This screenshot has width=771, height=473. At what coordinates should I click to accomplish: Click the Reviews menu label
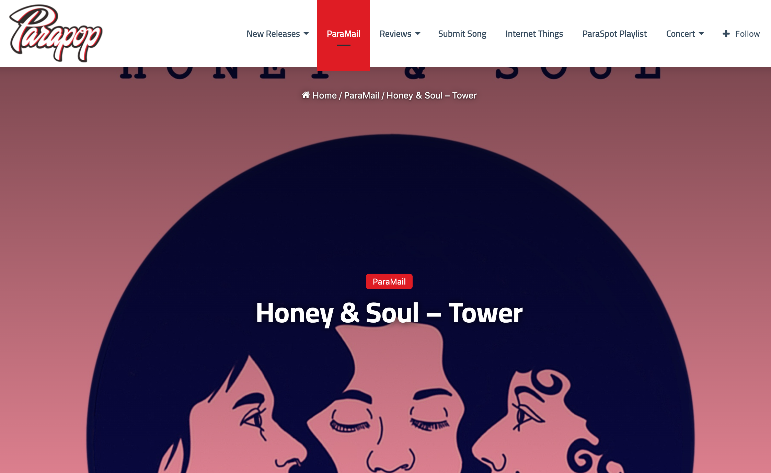(x=395, y=34)
